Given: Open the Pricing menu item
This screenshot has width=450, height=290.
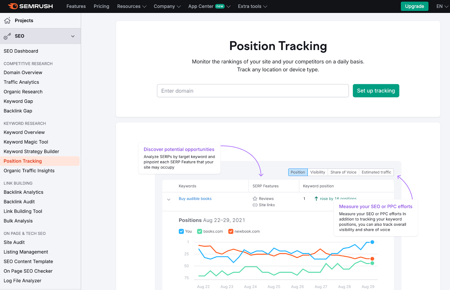Looking at the screenshot, I should pos(101,6).
